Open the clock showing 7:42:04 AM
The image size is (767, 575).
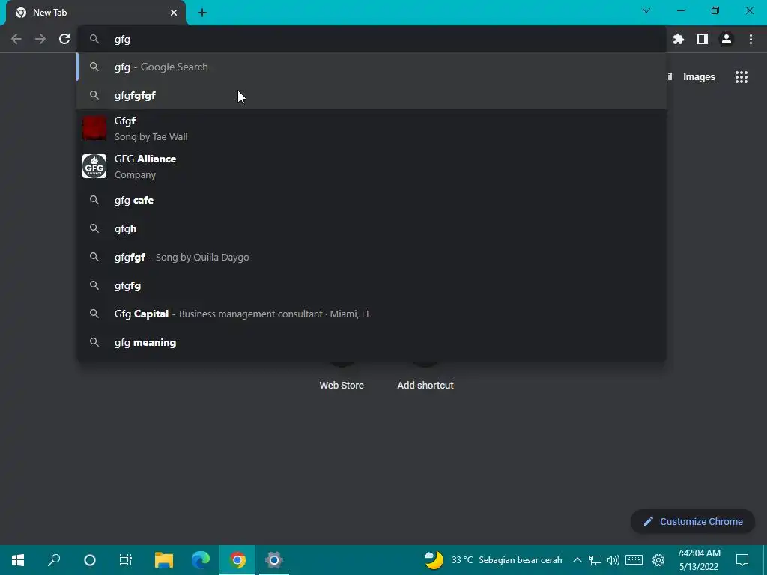click(x=699, y=560)
